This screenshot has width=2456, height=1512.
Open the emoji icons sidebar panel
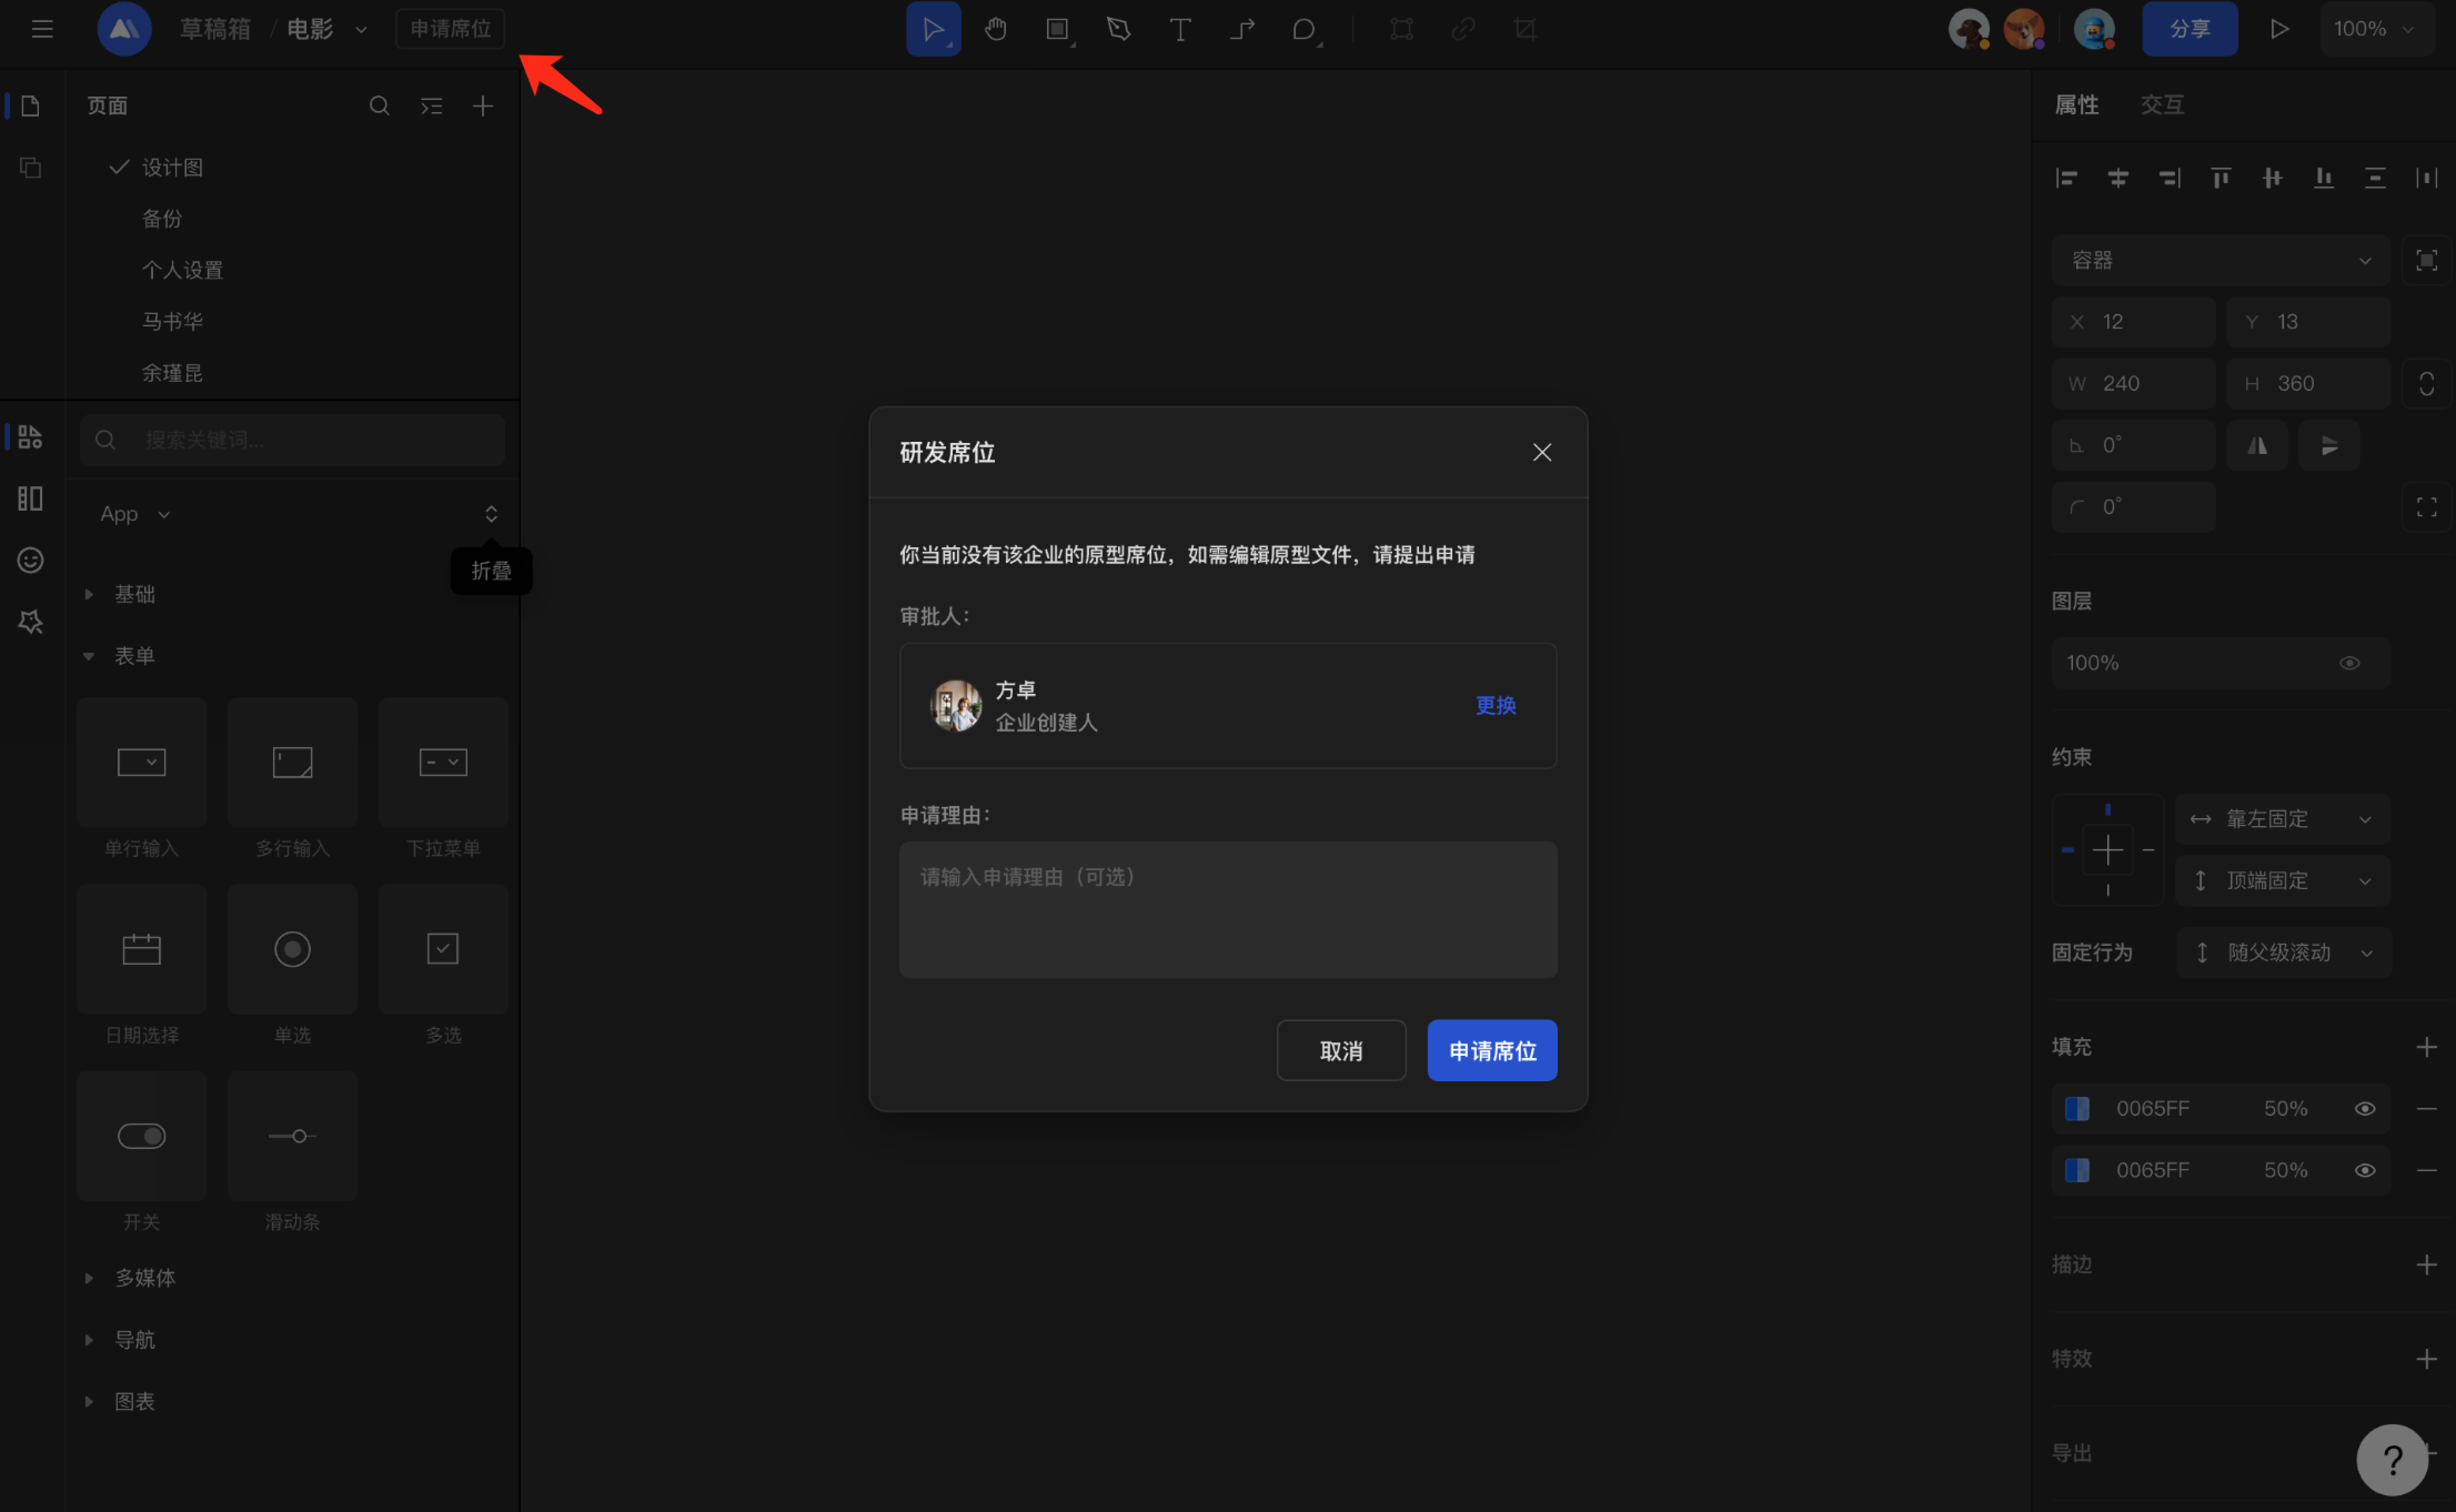tap(30, 560)
